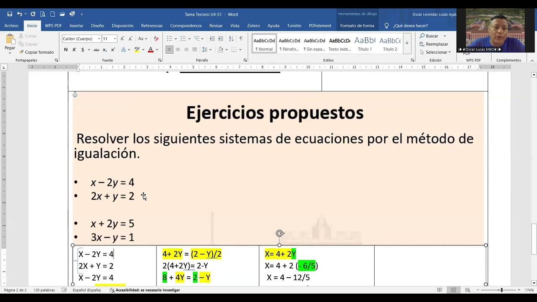Center align text
537x302 pixels.
[178, 49]
